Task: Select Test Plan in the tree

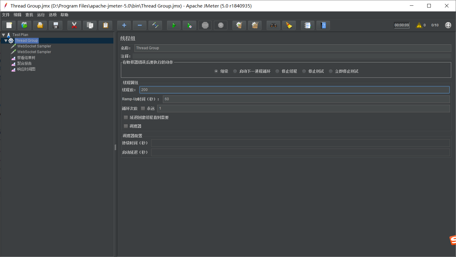Action: click(x=20, y=35)
